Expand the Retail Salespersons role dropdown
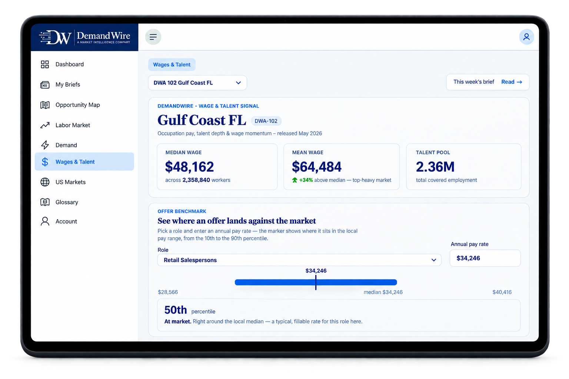The height and width of the screenshot is (379, 569). pos(299,260)
